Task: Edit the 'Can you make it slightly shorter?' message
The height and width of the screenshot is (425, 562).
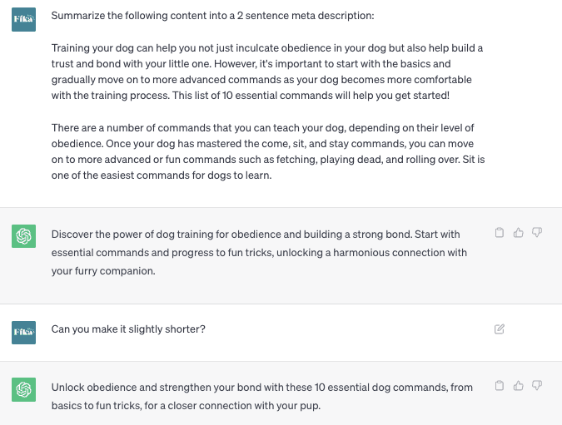Action: pyautogui.click(x=500, y=329)
